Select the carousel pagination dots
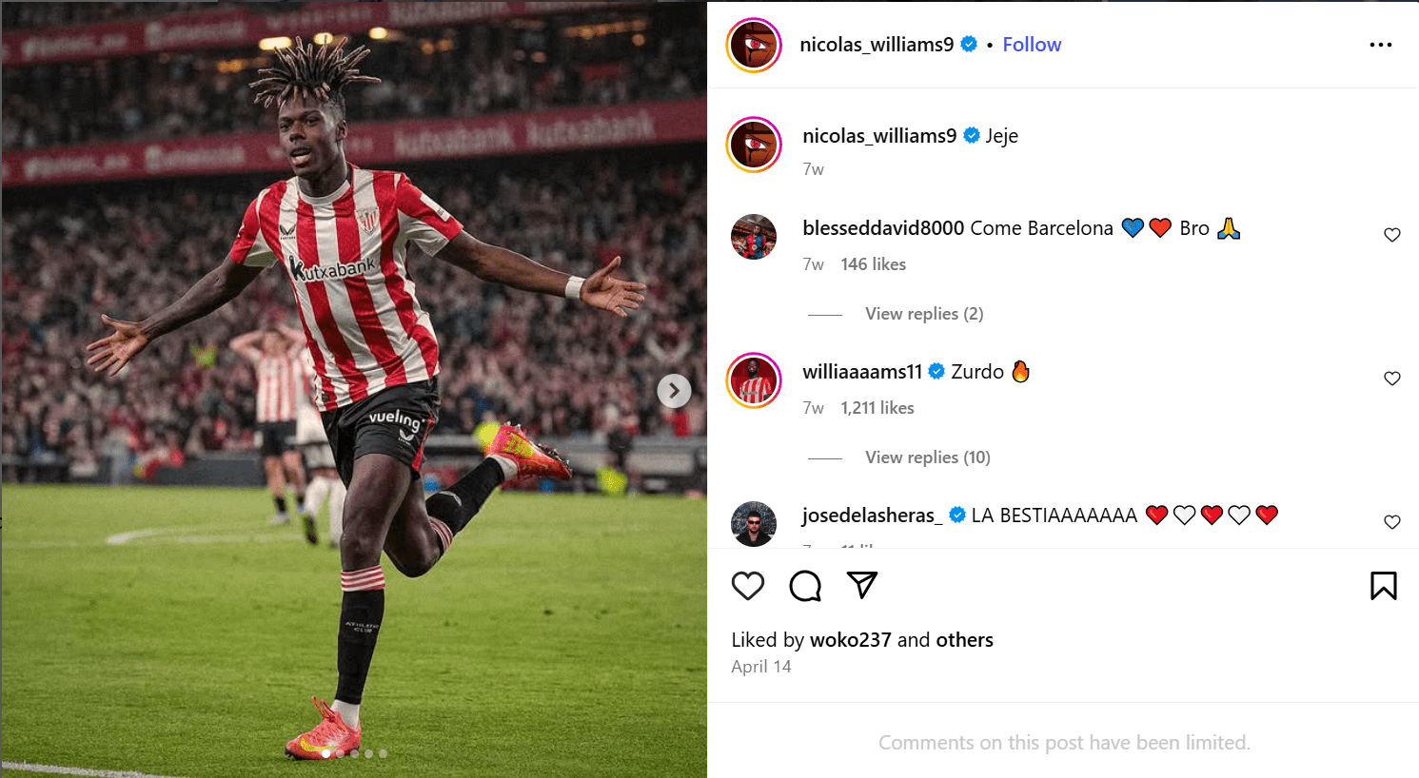Screen dimensions: 1419x778 pyautogui.click(x=354, y=753)
